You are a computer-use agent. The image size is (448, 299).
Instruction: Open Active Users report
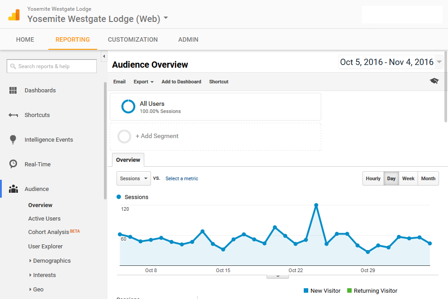tap(44, 219)
